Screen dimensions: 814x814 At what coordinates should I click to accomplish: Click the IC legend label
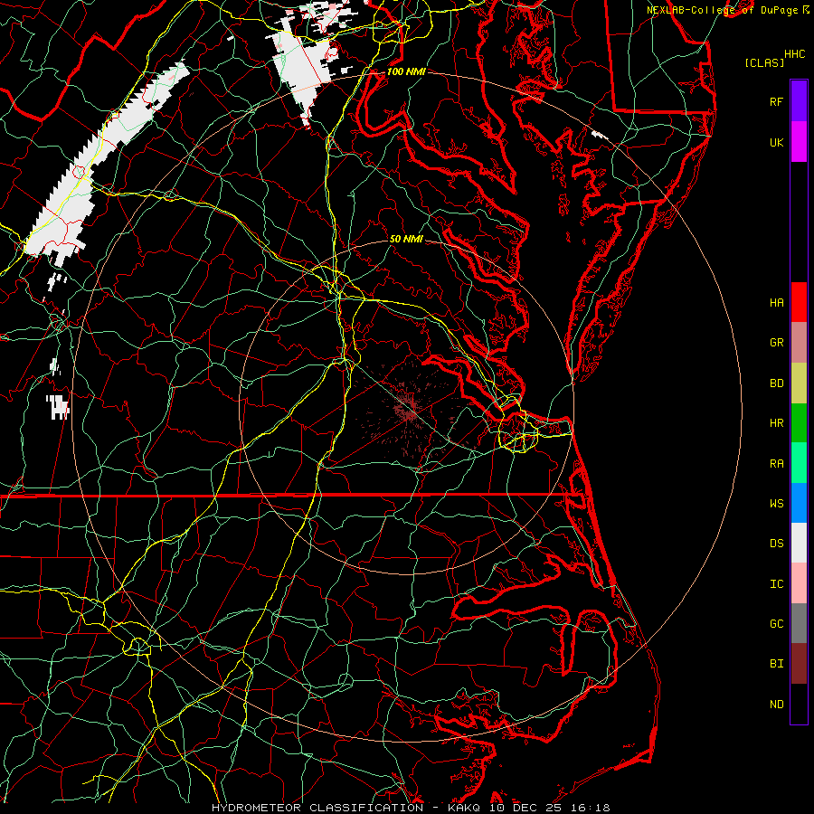click(777, 583)
